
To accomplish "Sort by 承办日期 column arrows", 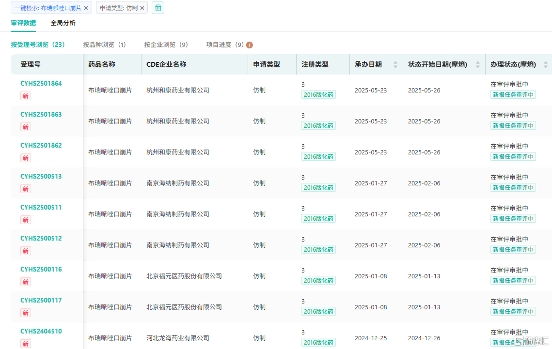I will (395, 65).
